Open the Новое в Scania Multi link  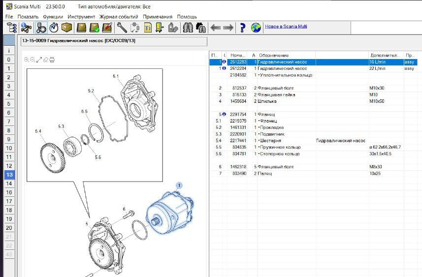pos(286,27)
